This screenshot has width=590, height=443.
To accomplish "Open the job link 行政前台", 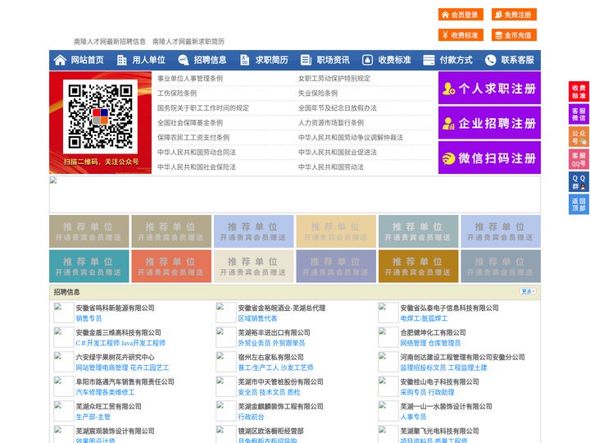I will click(x=251, y=417).
